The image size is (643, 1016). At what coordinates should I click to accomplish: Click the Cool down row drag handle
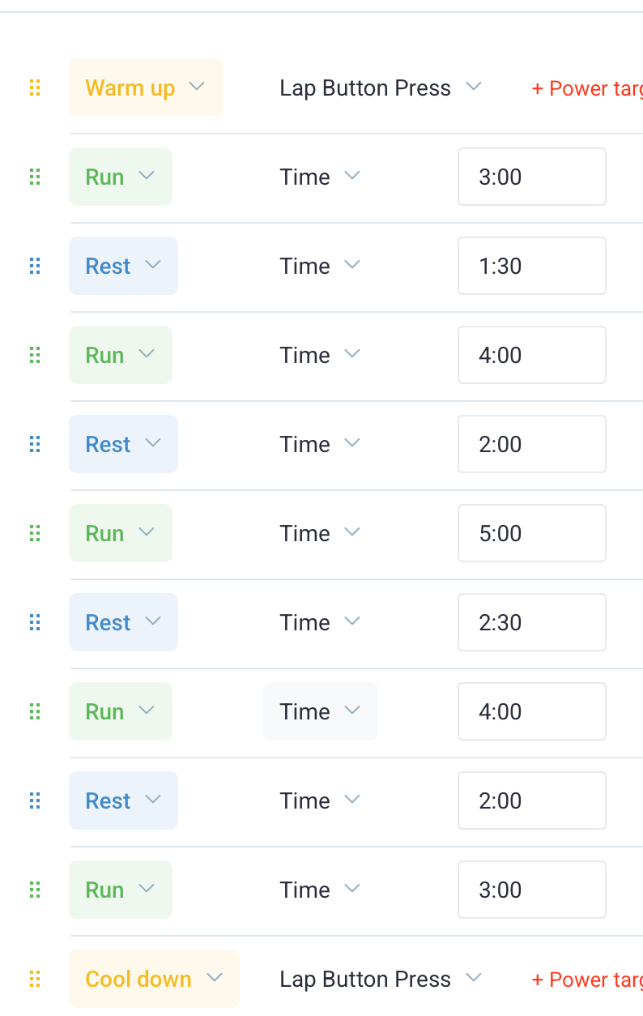pyautogui.click(x=35, y=979)
